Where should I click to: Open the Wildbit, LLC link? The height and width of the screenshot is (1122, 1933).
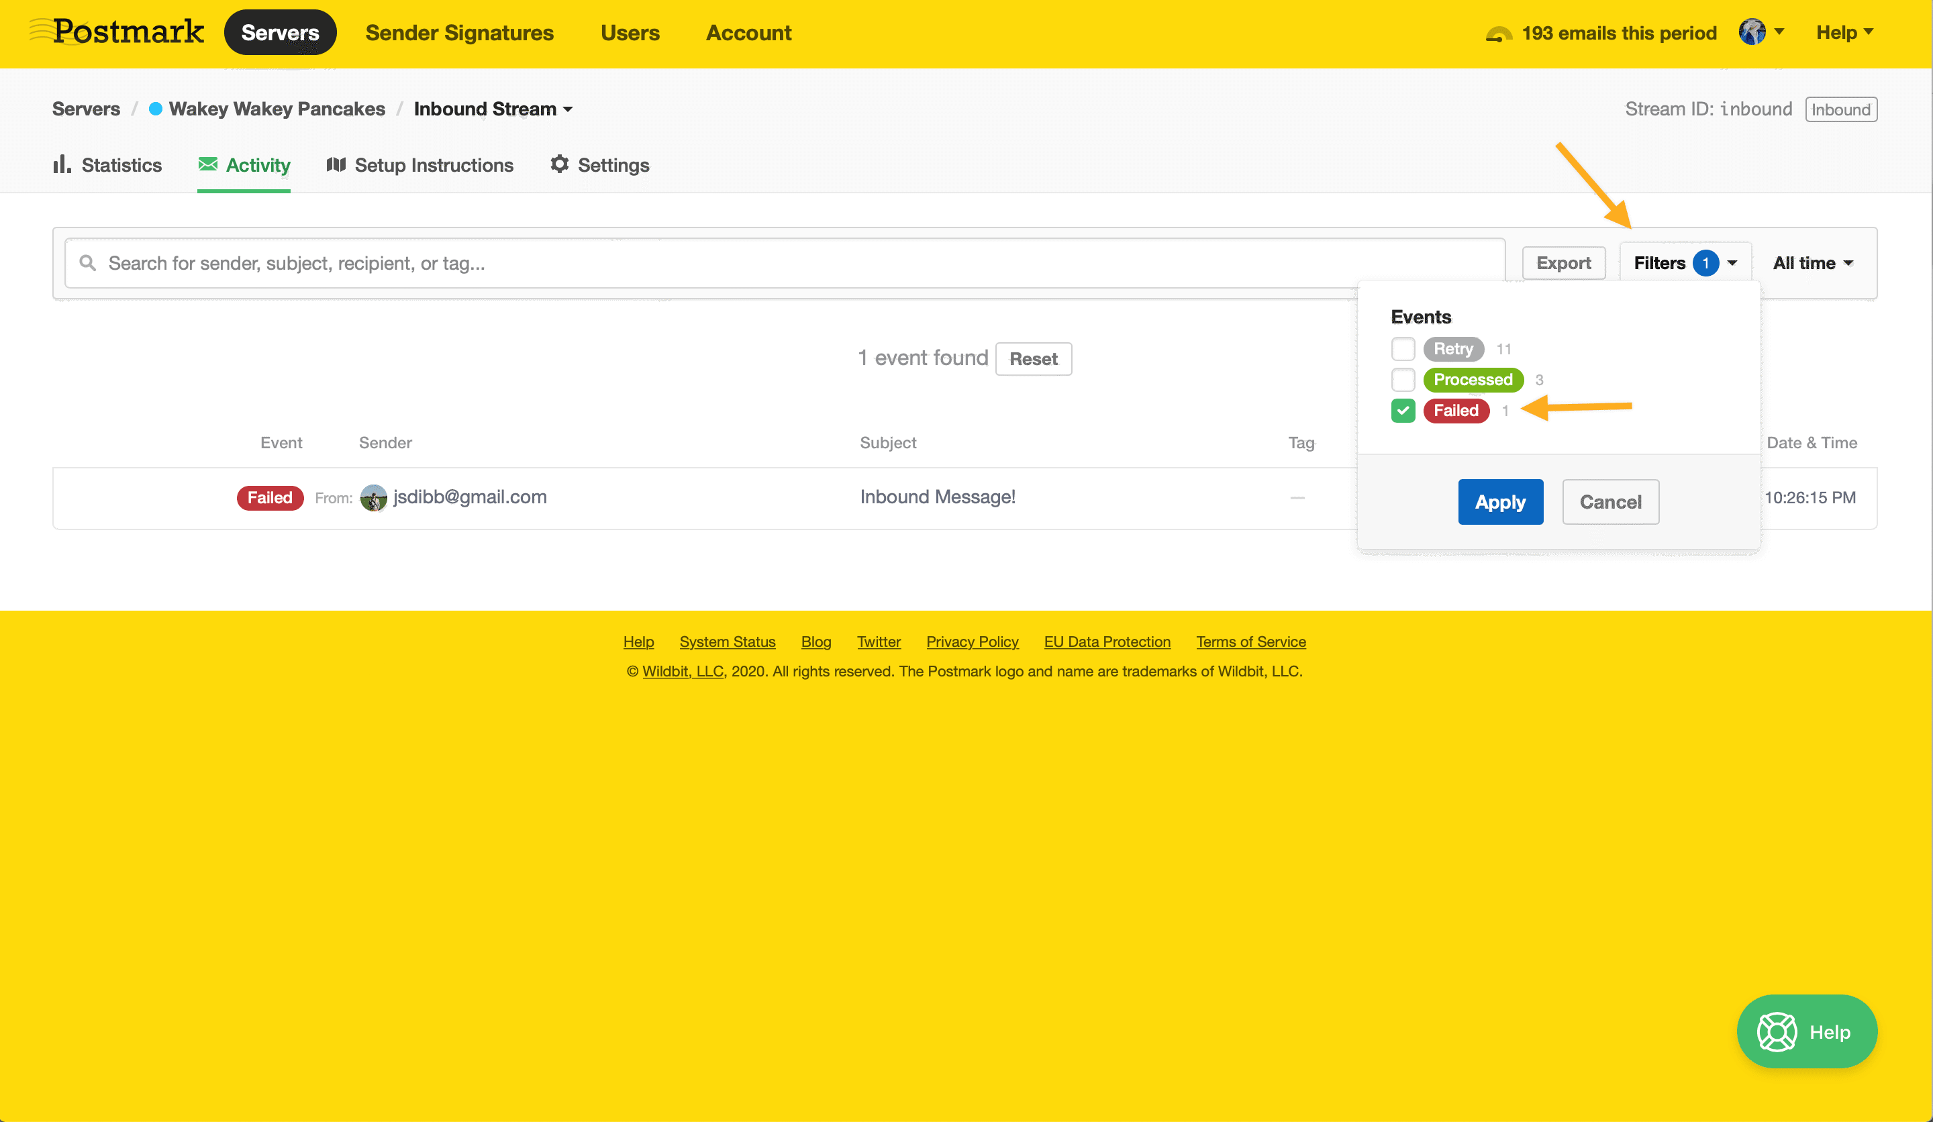[x=683, y=671]
